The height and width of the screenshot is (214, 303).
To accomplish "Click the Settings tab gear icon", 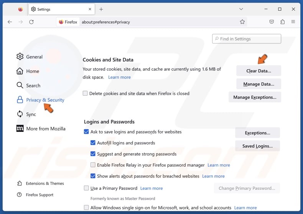I will coord(33,9).
